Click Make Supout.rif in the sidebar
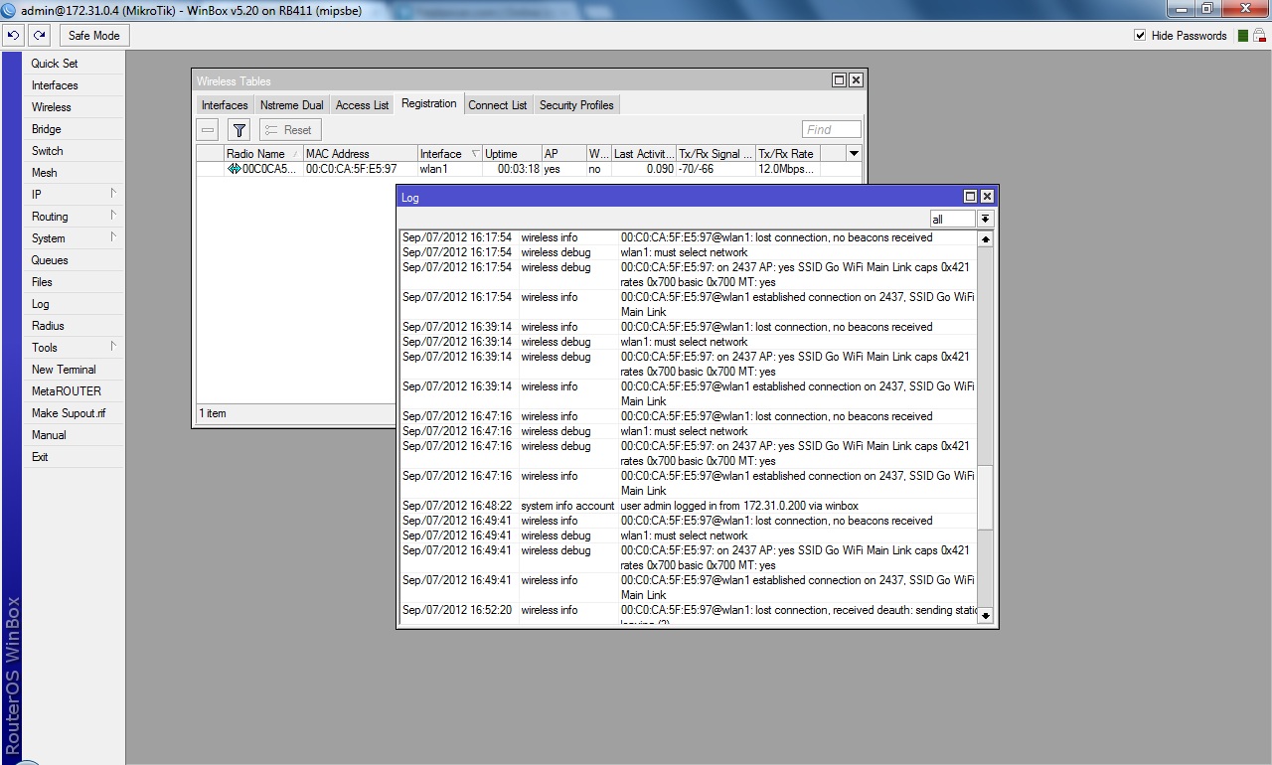 (x=75, y=413)
